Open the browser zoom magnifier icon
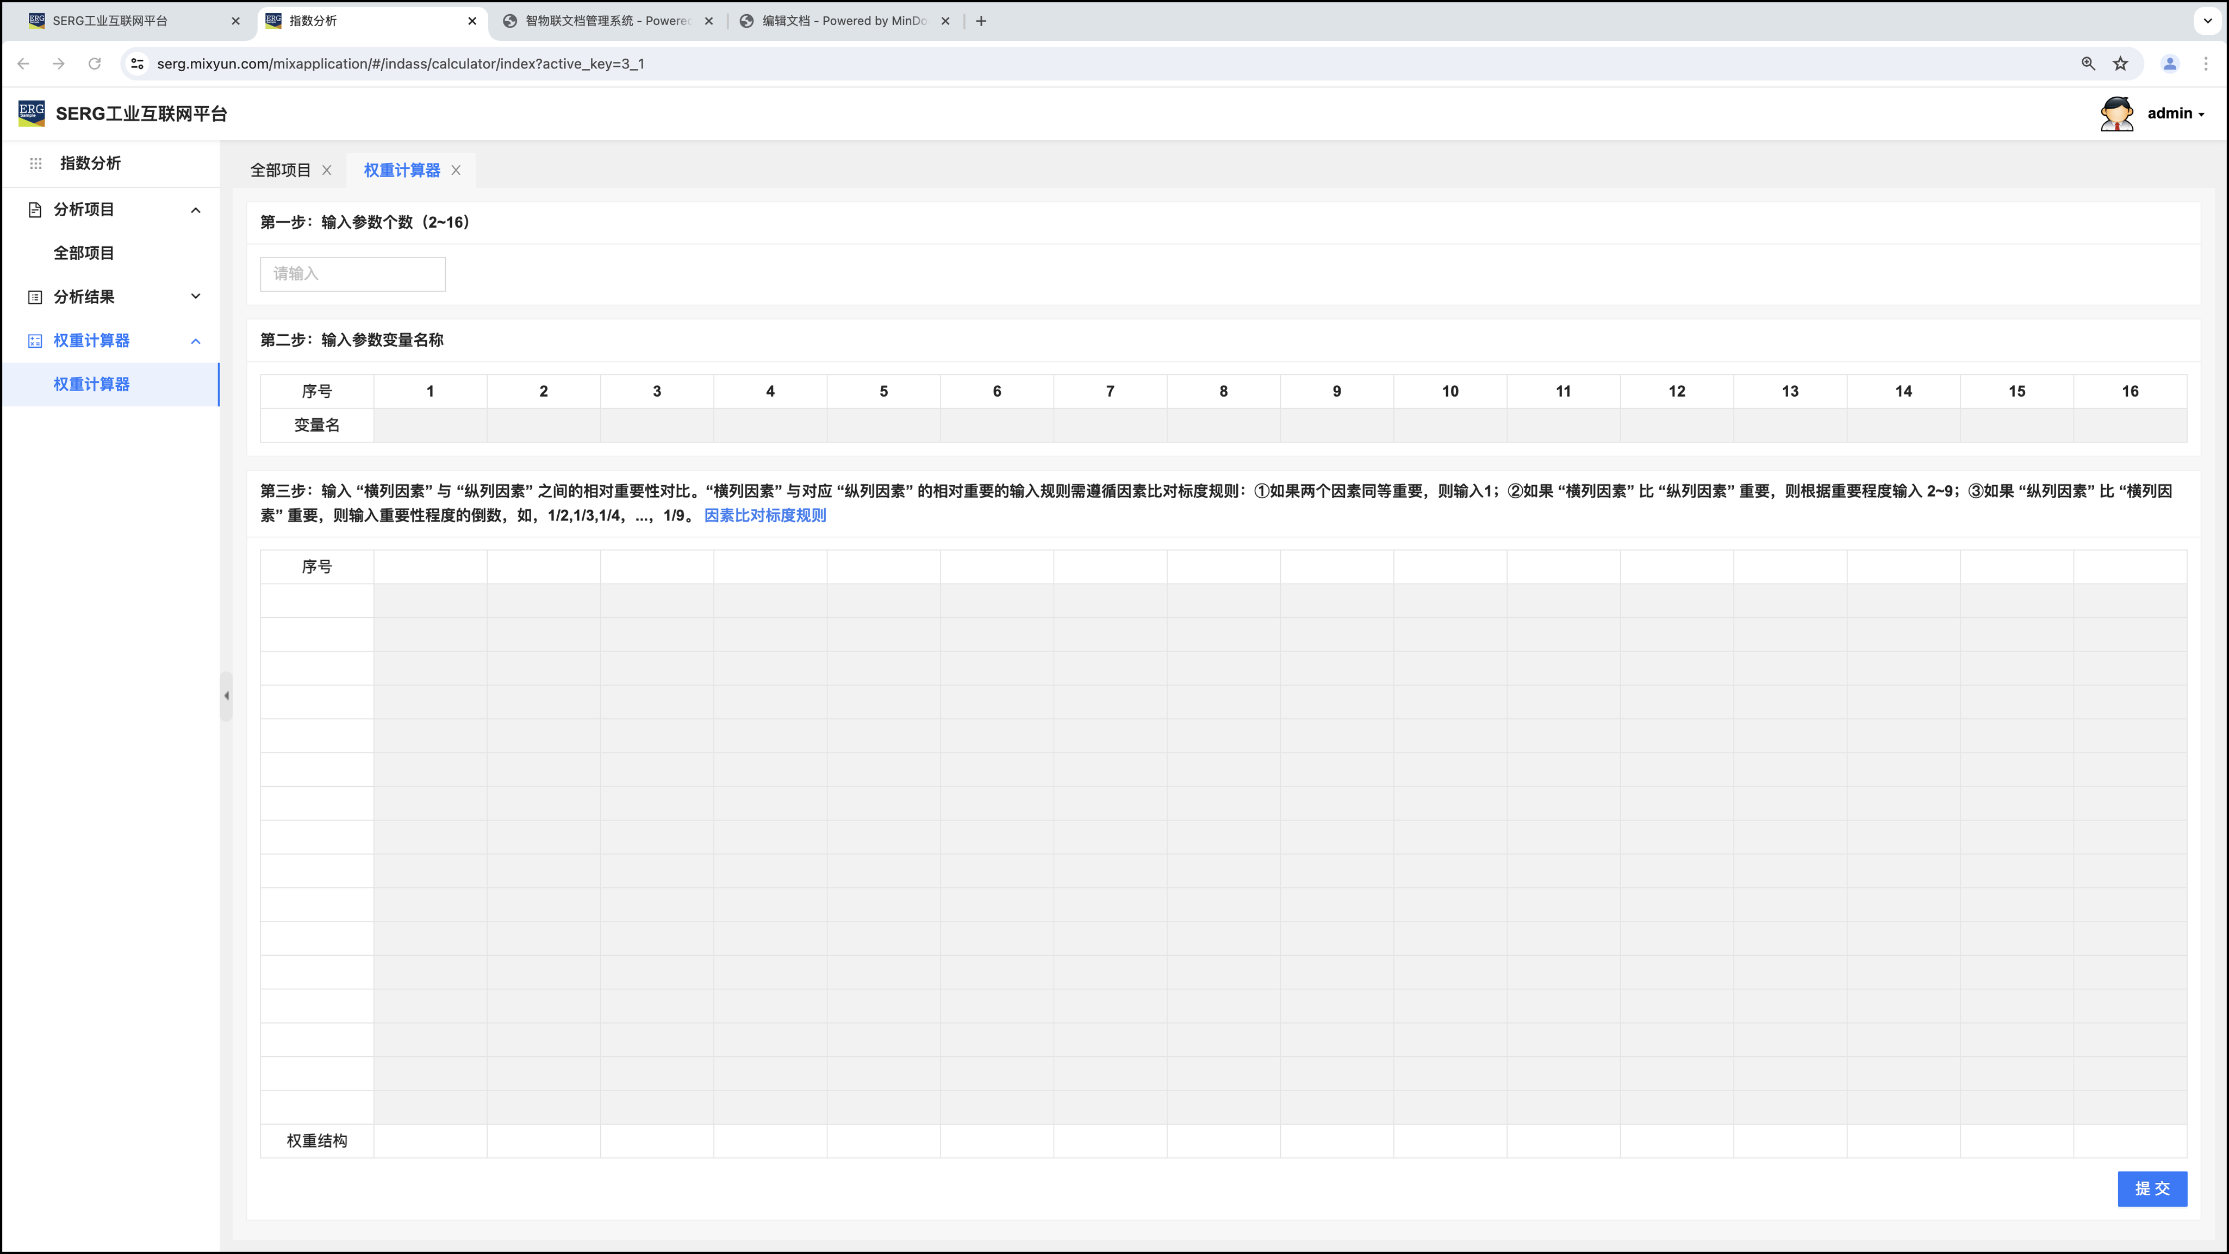 click(x=2088, y=64)
